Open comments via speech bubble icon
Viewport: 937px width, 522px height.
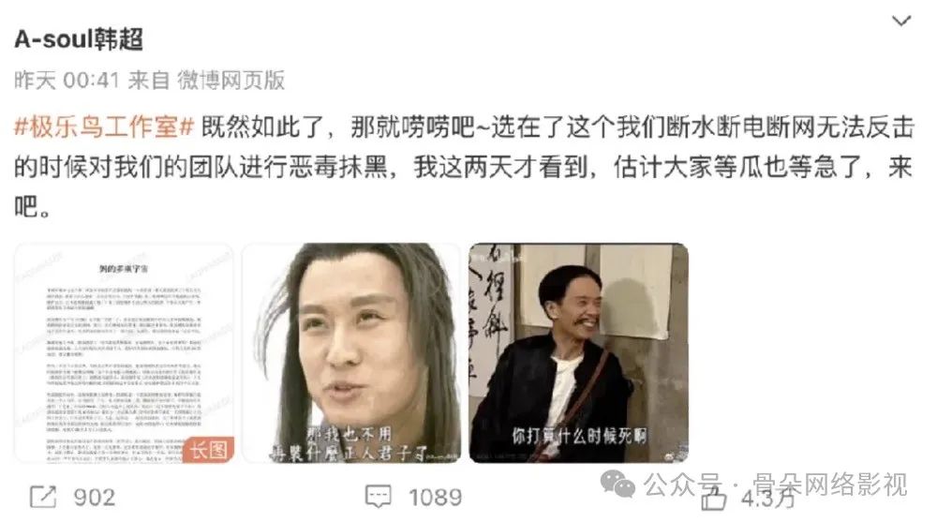point(379,497)
